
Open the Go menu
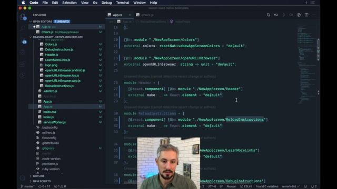point(95,3)
